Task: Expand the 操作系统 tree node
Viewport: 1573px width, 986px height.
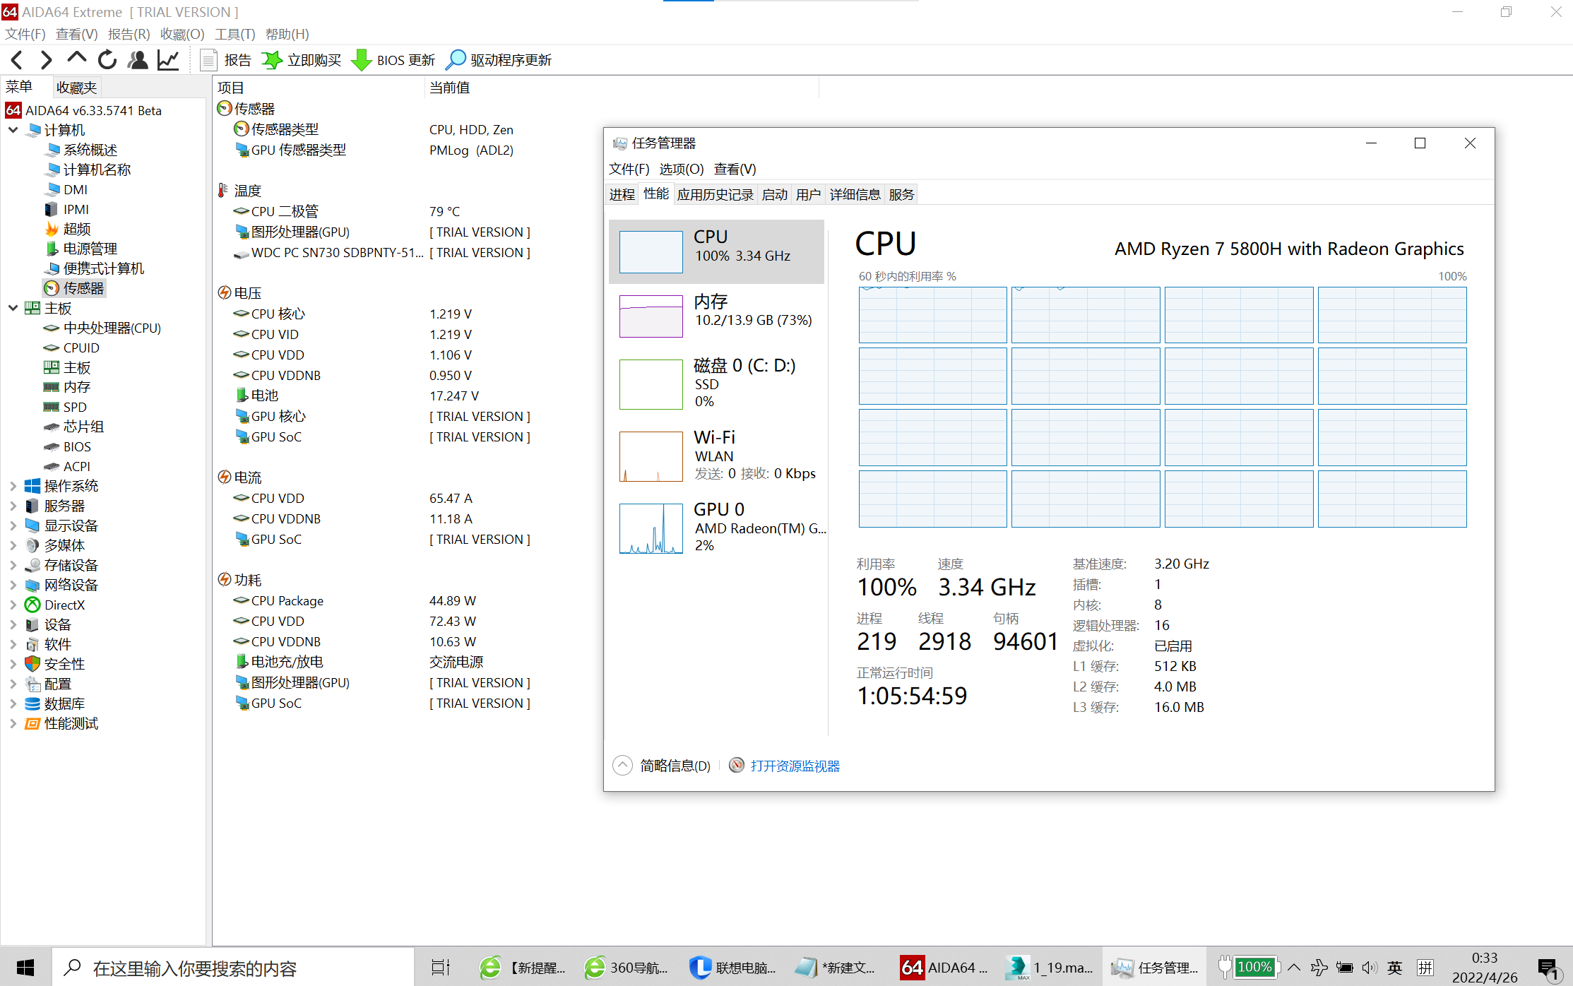Action: (x=13, y=486)
